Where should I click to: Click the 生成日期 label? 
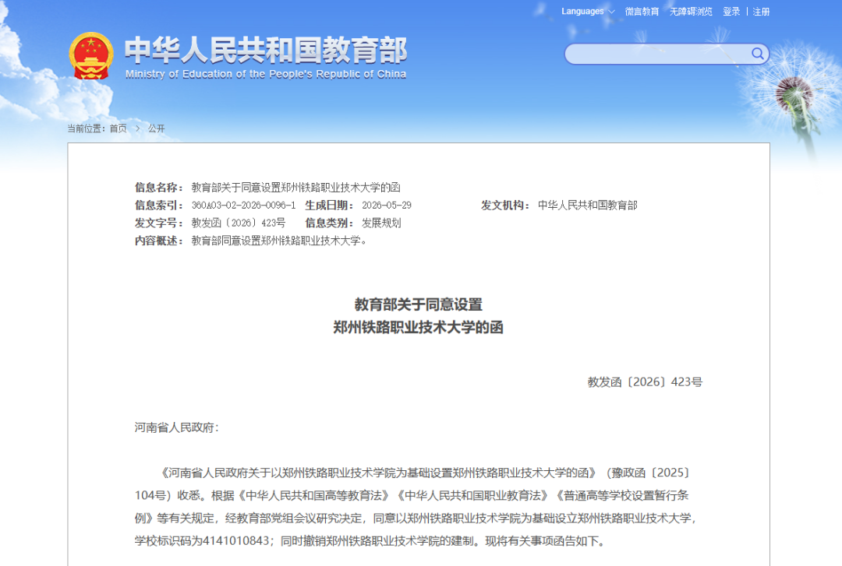pos(329,205)
